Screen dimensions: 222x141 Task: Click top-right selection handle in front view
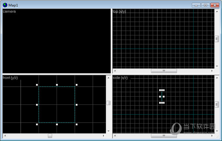coord(77,85)
